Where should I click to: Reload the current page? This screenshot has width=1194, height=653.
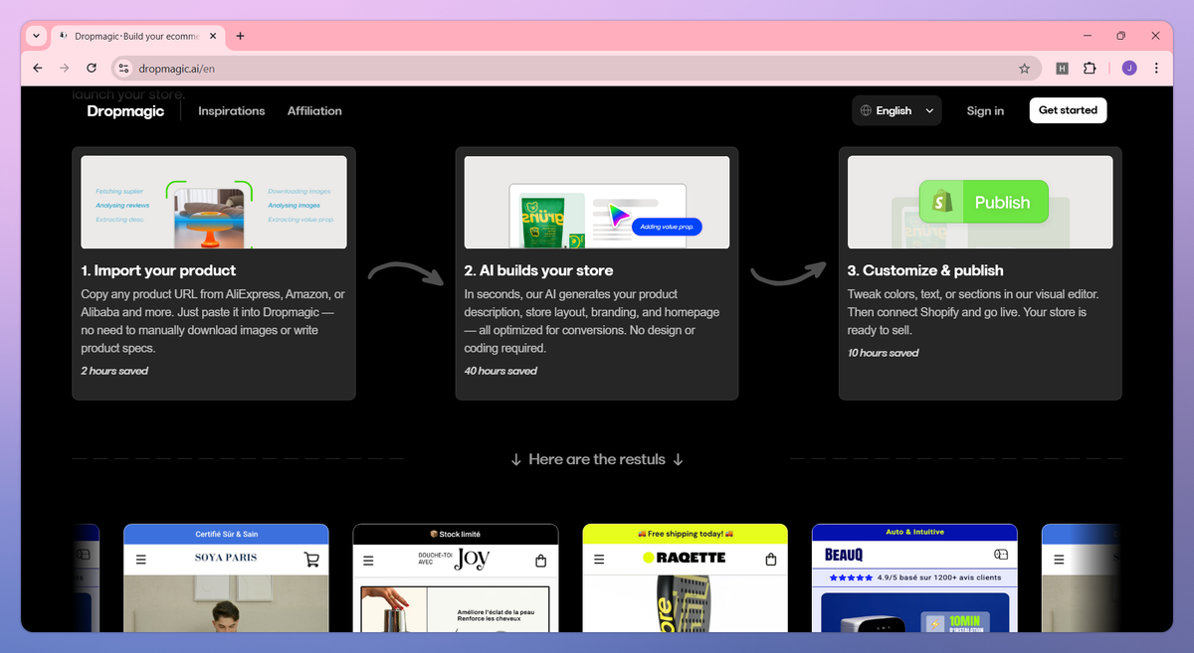(92, 69)
